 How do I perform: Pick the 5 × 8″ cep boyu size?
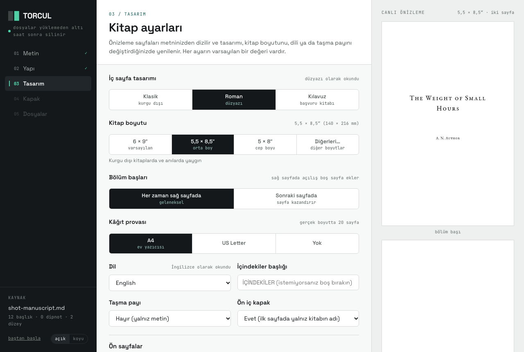265,144
